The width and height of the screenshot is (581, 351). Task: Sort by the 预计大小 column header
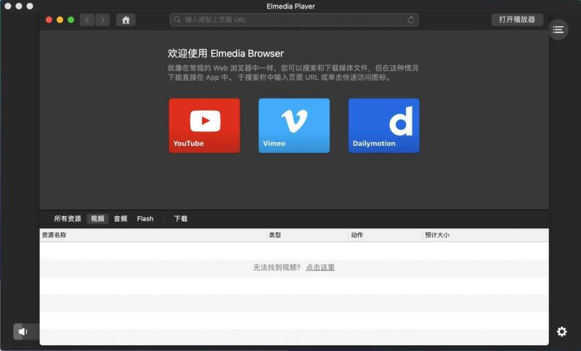[486, 235]
